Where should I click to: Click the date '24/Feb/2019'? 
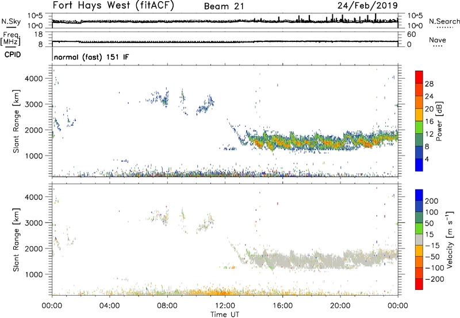point(367,5)
